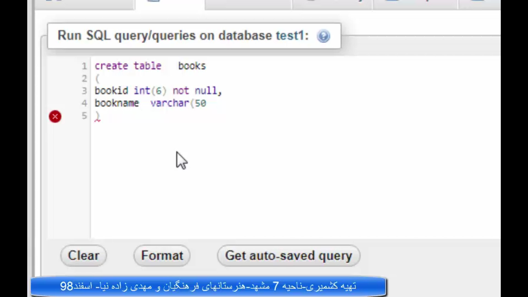Image resolution: width=528 pixels, height=297 pixels.
Task: Click the underlined closing parenthesis on line 5
Action: pyautogui.click(x=97, y=116)
